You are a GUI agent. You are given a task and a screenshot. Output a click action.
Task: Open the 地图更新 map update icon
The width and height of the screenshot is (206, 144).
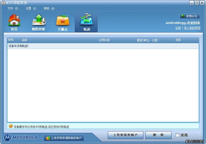point(39,22)
